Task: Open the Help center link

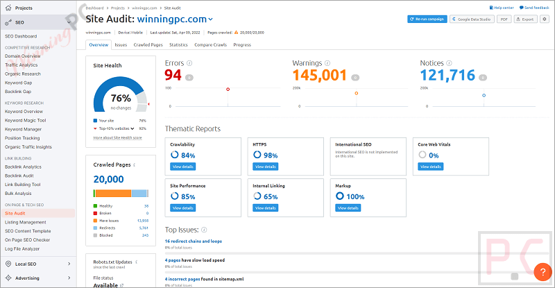Action: pos(502,8)
